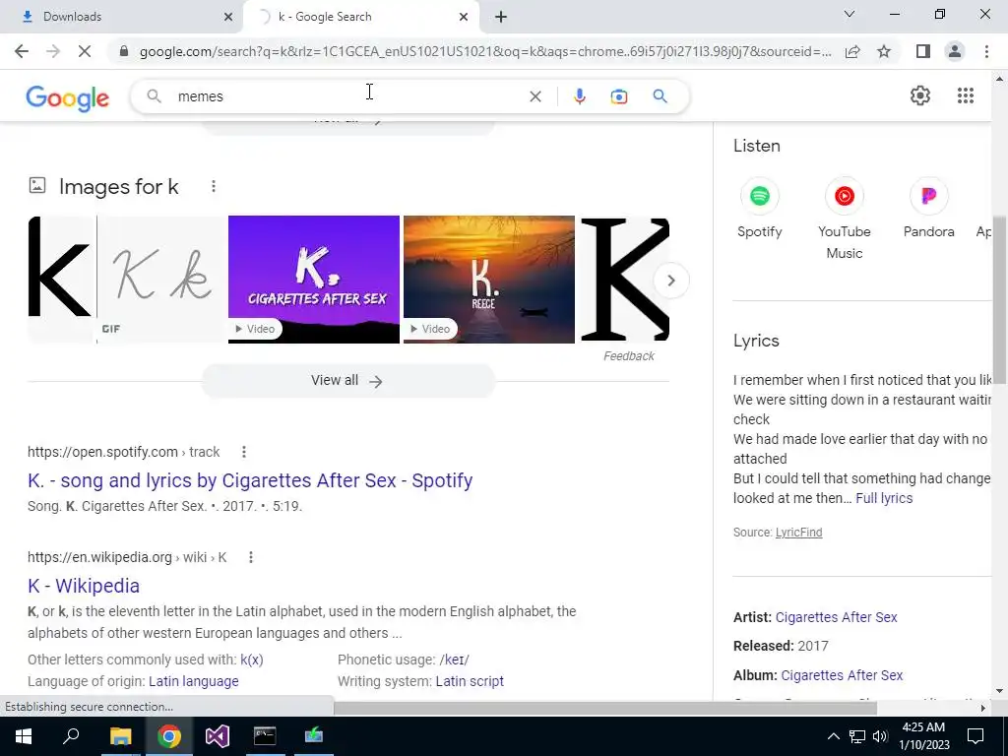Click View all images button
The height and width of the screenshot is (756, 1008).
pyautogui.click(x=347, y=381)
